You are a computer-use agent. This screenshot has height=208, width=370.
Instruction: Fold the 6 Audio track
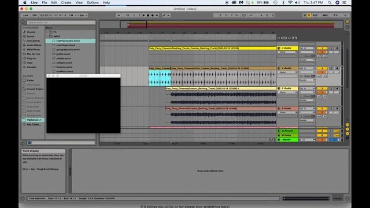[x=279, y=109]
